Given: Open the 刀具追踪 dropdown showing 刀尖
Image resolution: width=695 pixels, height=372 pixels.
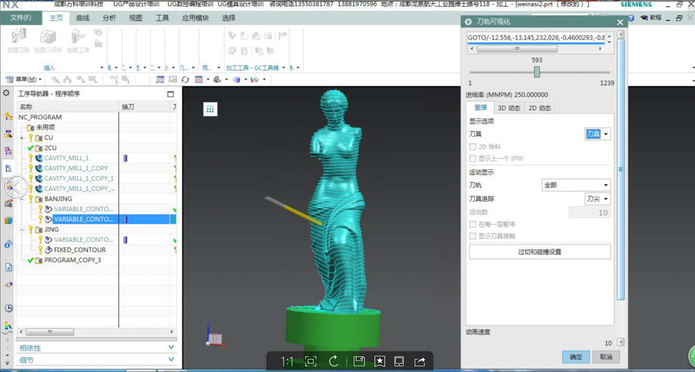Looking at the screenshot, I should coord(598,199).
